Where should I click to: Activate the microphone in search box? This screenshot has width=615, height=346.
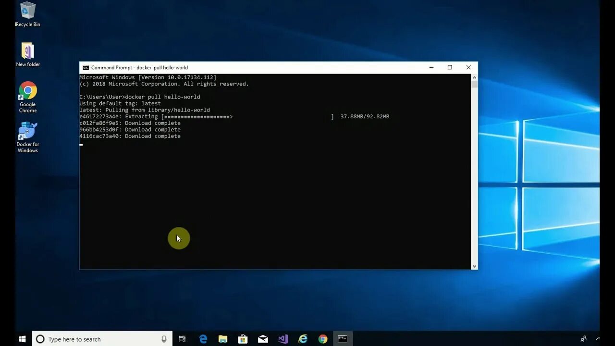(164, 339)
